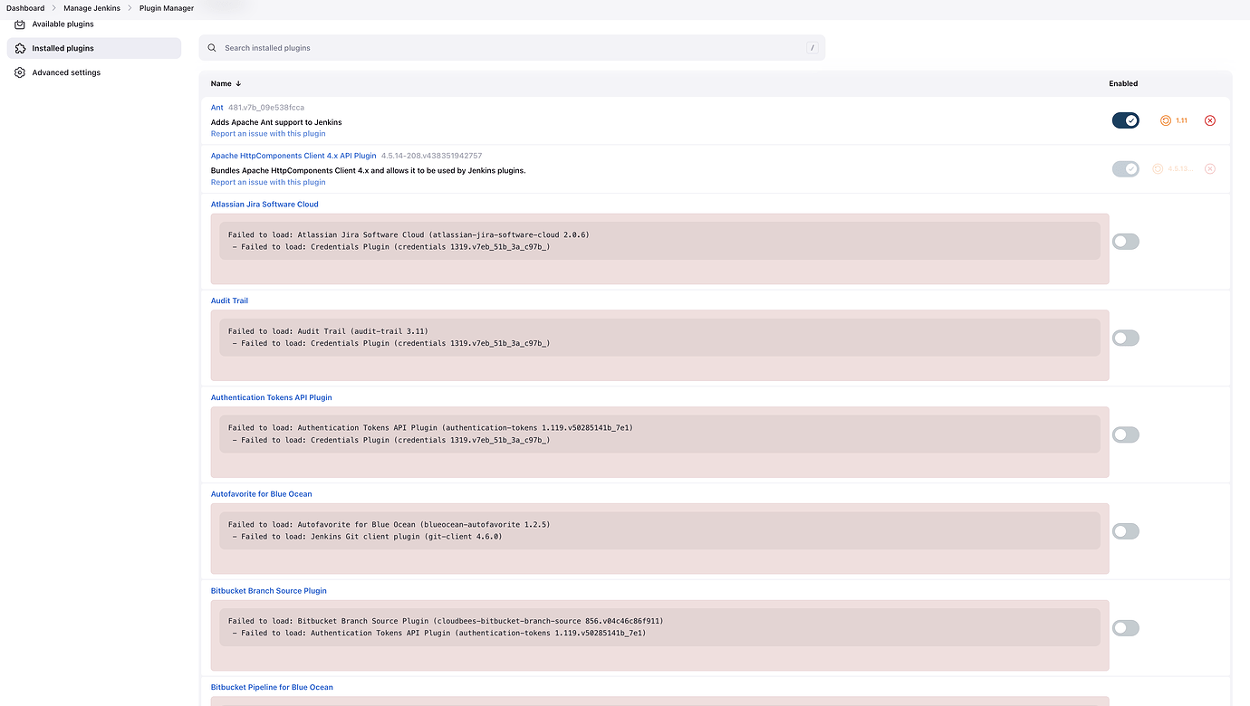Click the magnifier icon in the search bar
Image resolution: width=1250 pixels, height=706 pixels.
(x=211, y=47)
